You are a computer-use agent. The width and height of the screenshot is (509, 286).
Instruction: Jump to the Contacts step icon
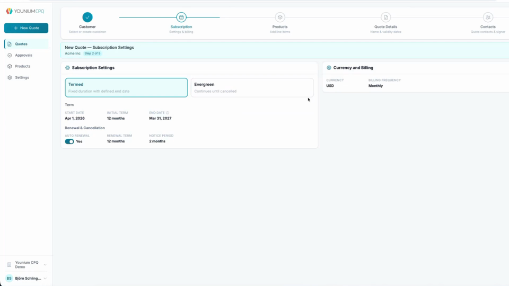488,17
